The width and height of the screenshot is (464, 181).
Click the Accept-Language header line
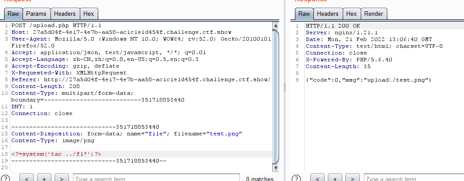(x=105, y=59)
